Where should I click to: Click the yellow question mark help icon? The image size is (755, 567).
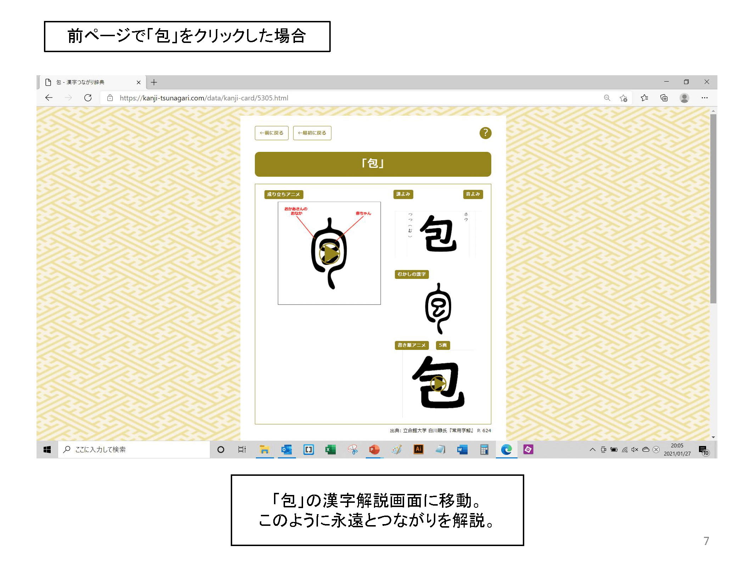pyautogui.click(x=485, y=133)
